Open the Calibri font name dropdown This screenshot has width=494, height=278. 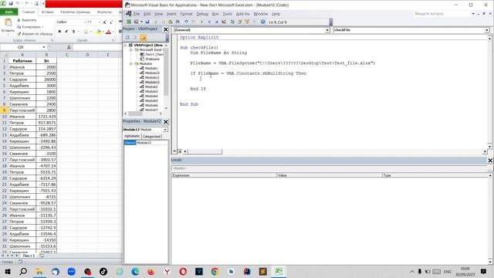tap(85, 22)
